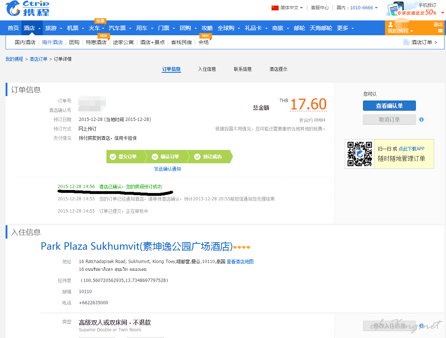Click info icon beside 修改入住信息
Image resolution: width=446 pixels, height=338 pixels.
[421, 326]
